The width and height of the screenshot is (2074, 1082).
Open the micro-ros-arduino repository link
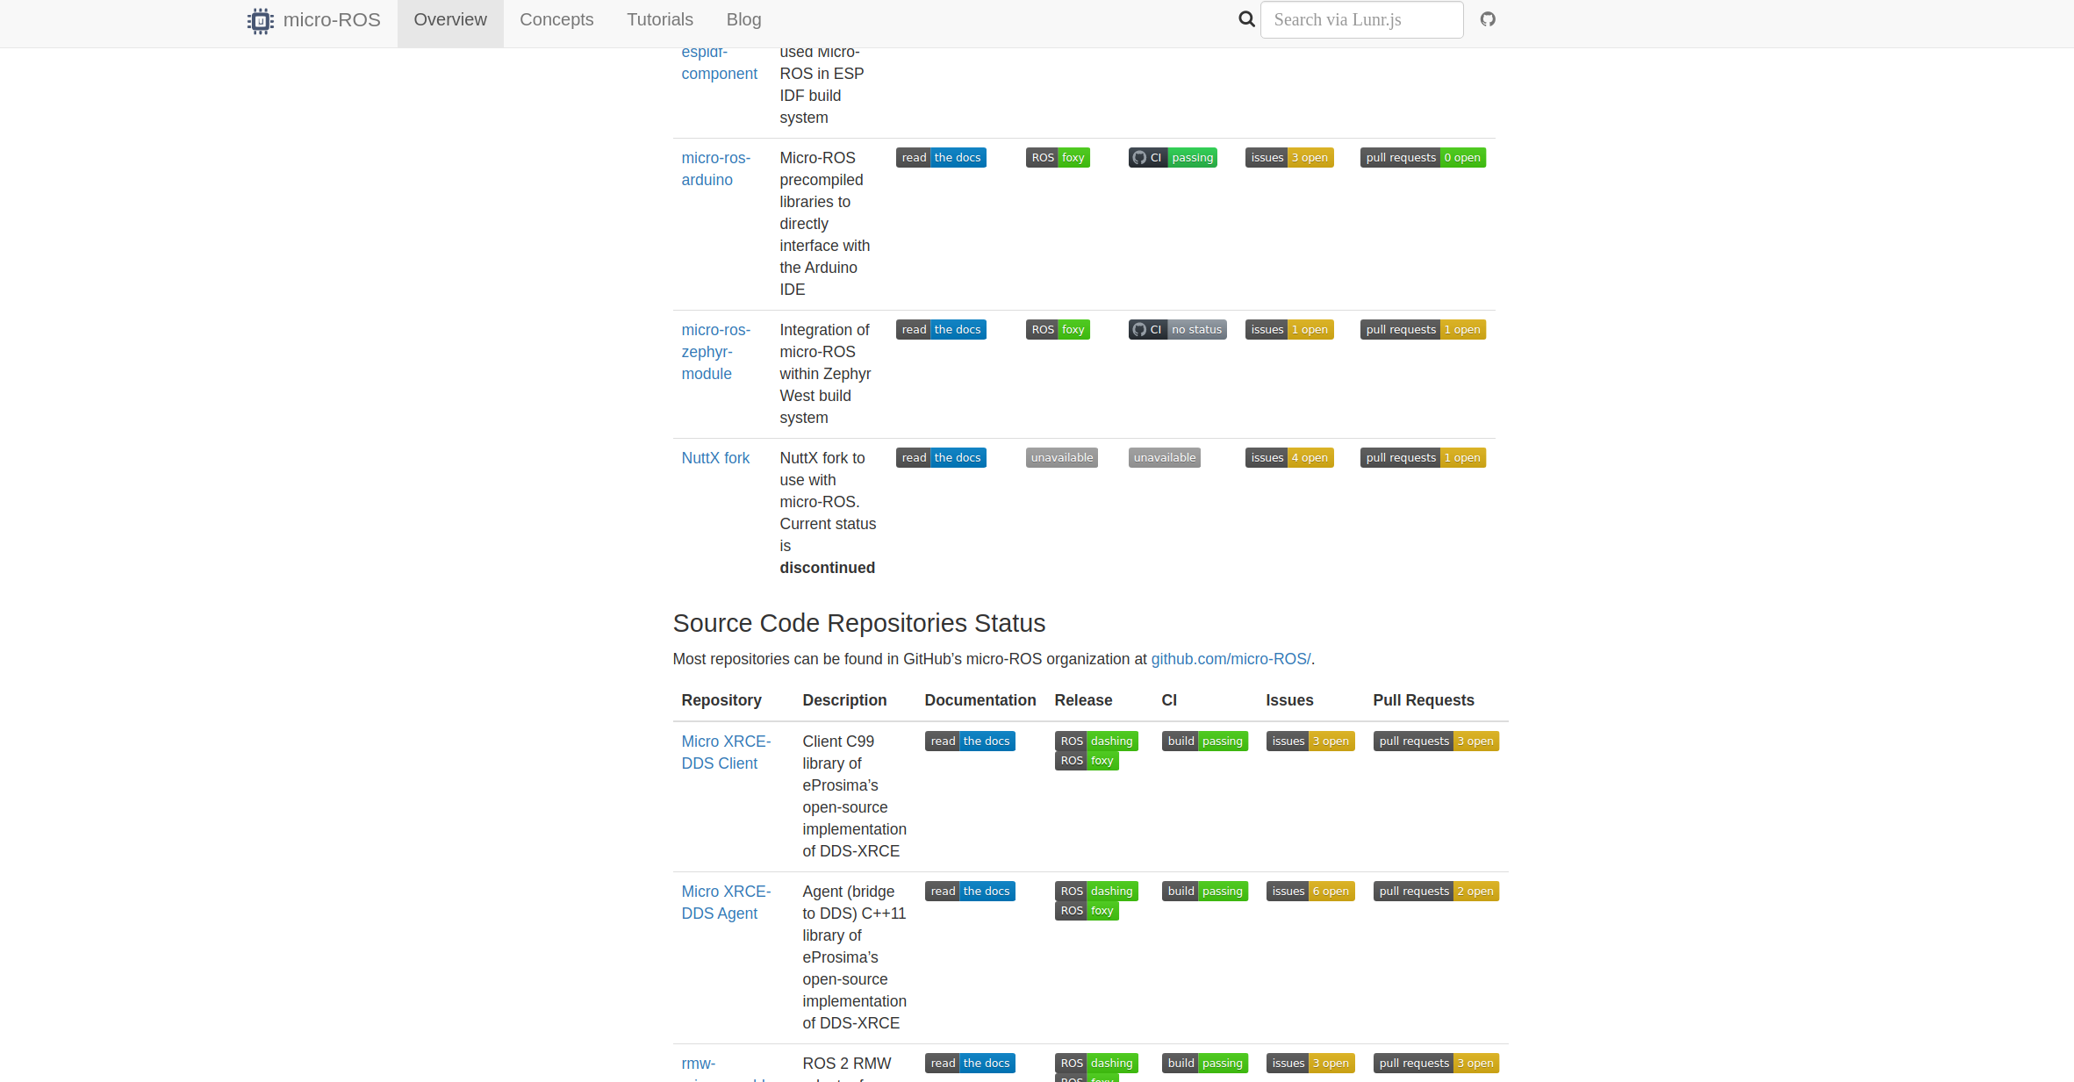point(716,169)
